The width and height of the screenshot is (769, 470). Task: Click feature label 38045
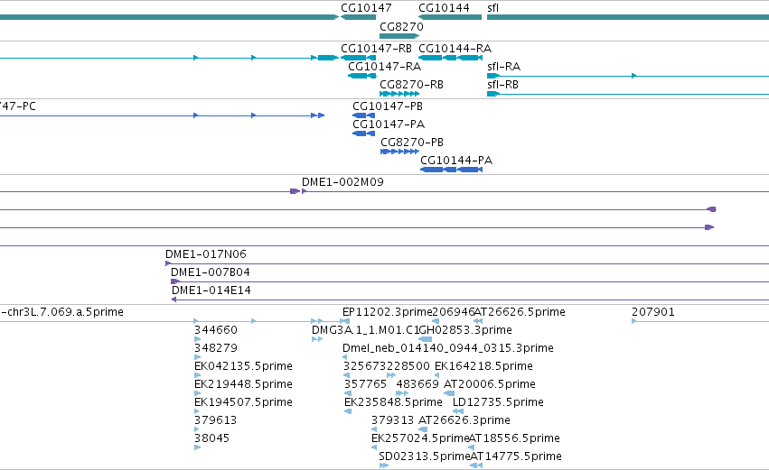211,438
